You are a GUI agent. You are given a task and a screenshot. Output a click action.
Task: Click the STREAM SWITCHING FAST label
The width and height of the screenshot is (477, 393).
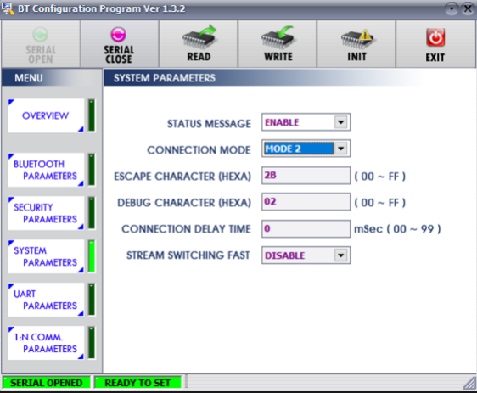(x=188, y=255)
